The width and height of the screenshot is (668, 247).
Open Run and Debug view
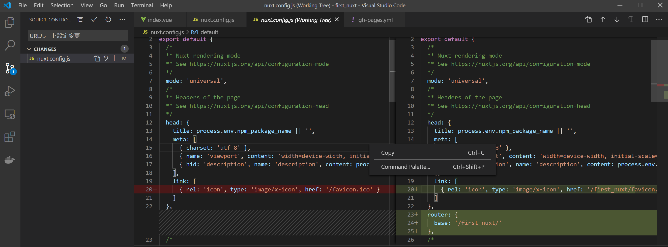point(10,91)
